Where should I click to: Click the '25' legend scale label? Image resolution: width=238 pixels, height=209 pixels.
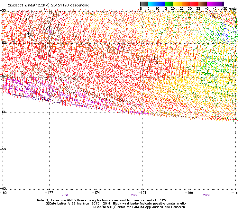pos(182,9)
